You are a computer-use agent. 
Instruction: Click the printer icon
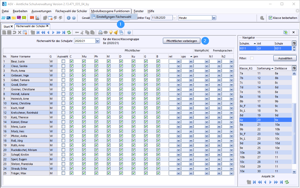click(100, 32)
